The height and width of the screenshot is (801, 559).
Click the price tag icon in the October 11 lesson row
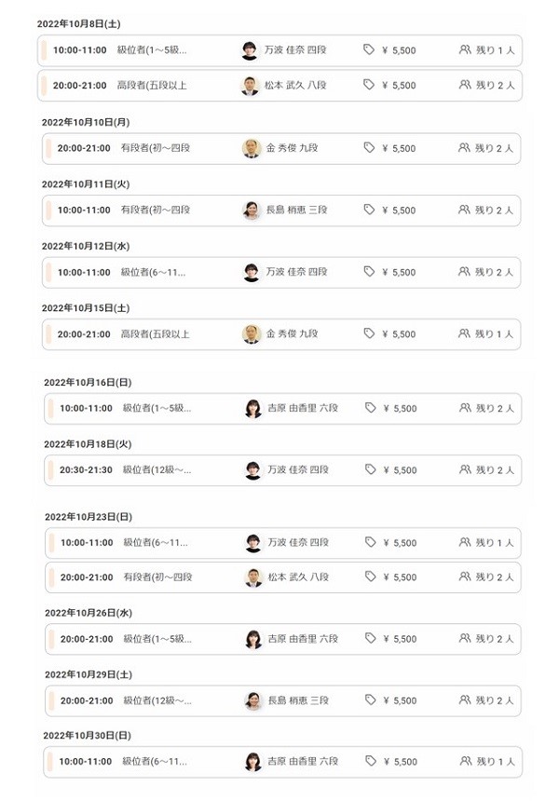(x=369, y=210)
